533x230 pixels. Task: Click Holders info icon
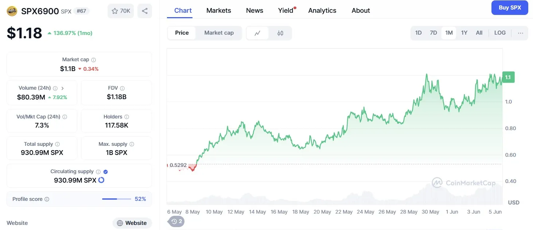(x=127, y=117)
